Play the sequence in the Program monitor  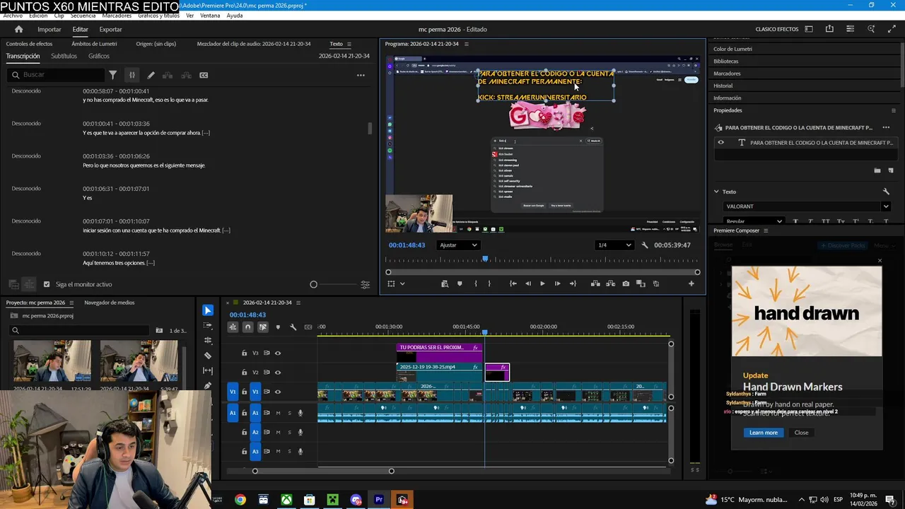542,283
